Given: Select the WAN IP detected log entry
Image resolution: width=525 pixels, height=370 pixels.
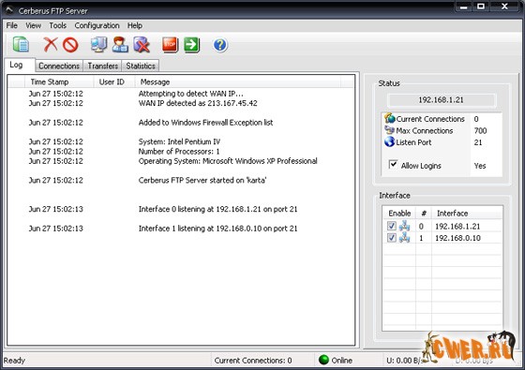Looking at the screenshot, I should coord(181,103).
